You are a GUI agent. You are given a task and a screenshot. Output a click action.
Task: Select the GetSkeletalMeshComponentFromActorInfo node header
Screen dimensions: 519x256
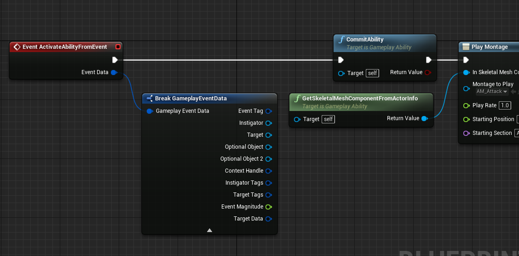point(361,102)
